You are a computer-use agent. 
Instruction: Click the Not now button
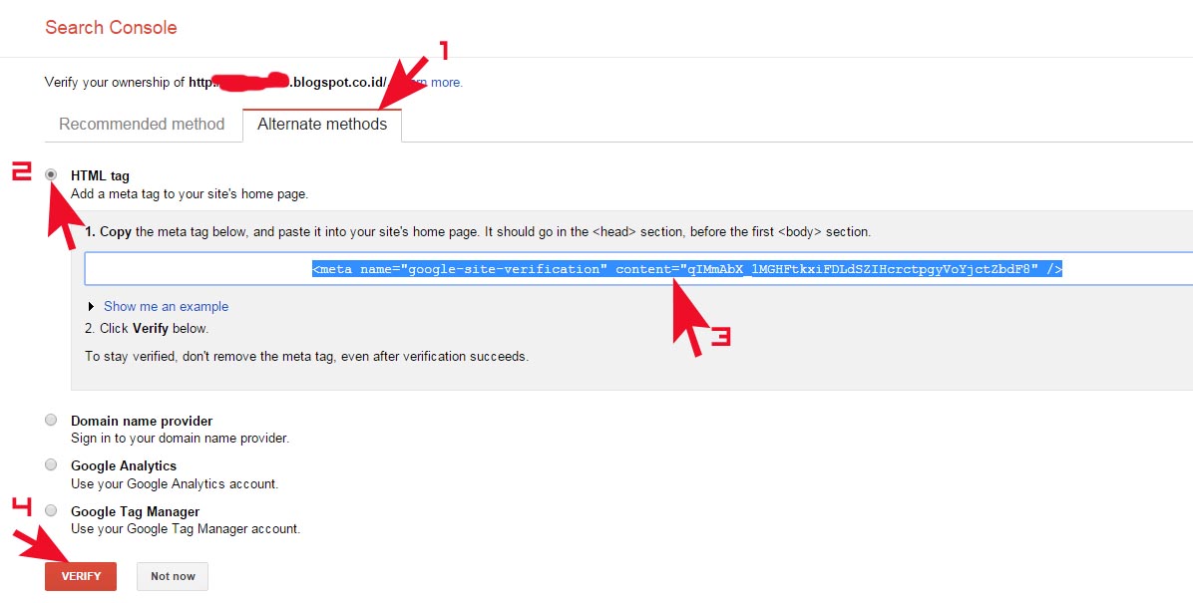173,576
